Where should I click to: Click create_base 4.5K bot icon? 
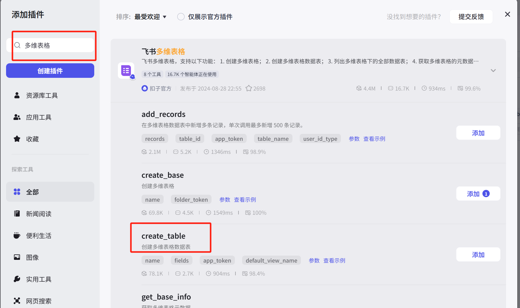[x=178, y=213]
